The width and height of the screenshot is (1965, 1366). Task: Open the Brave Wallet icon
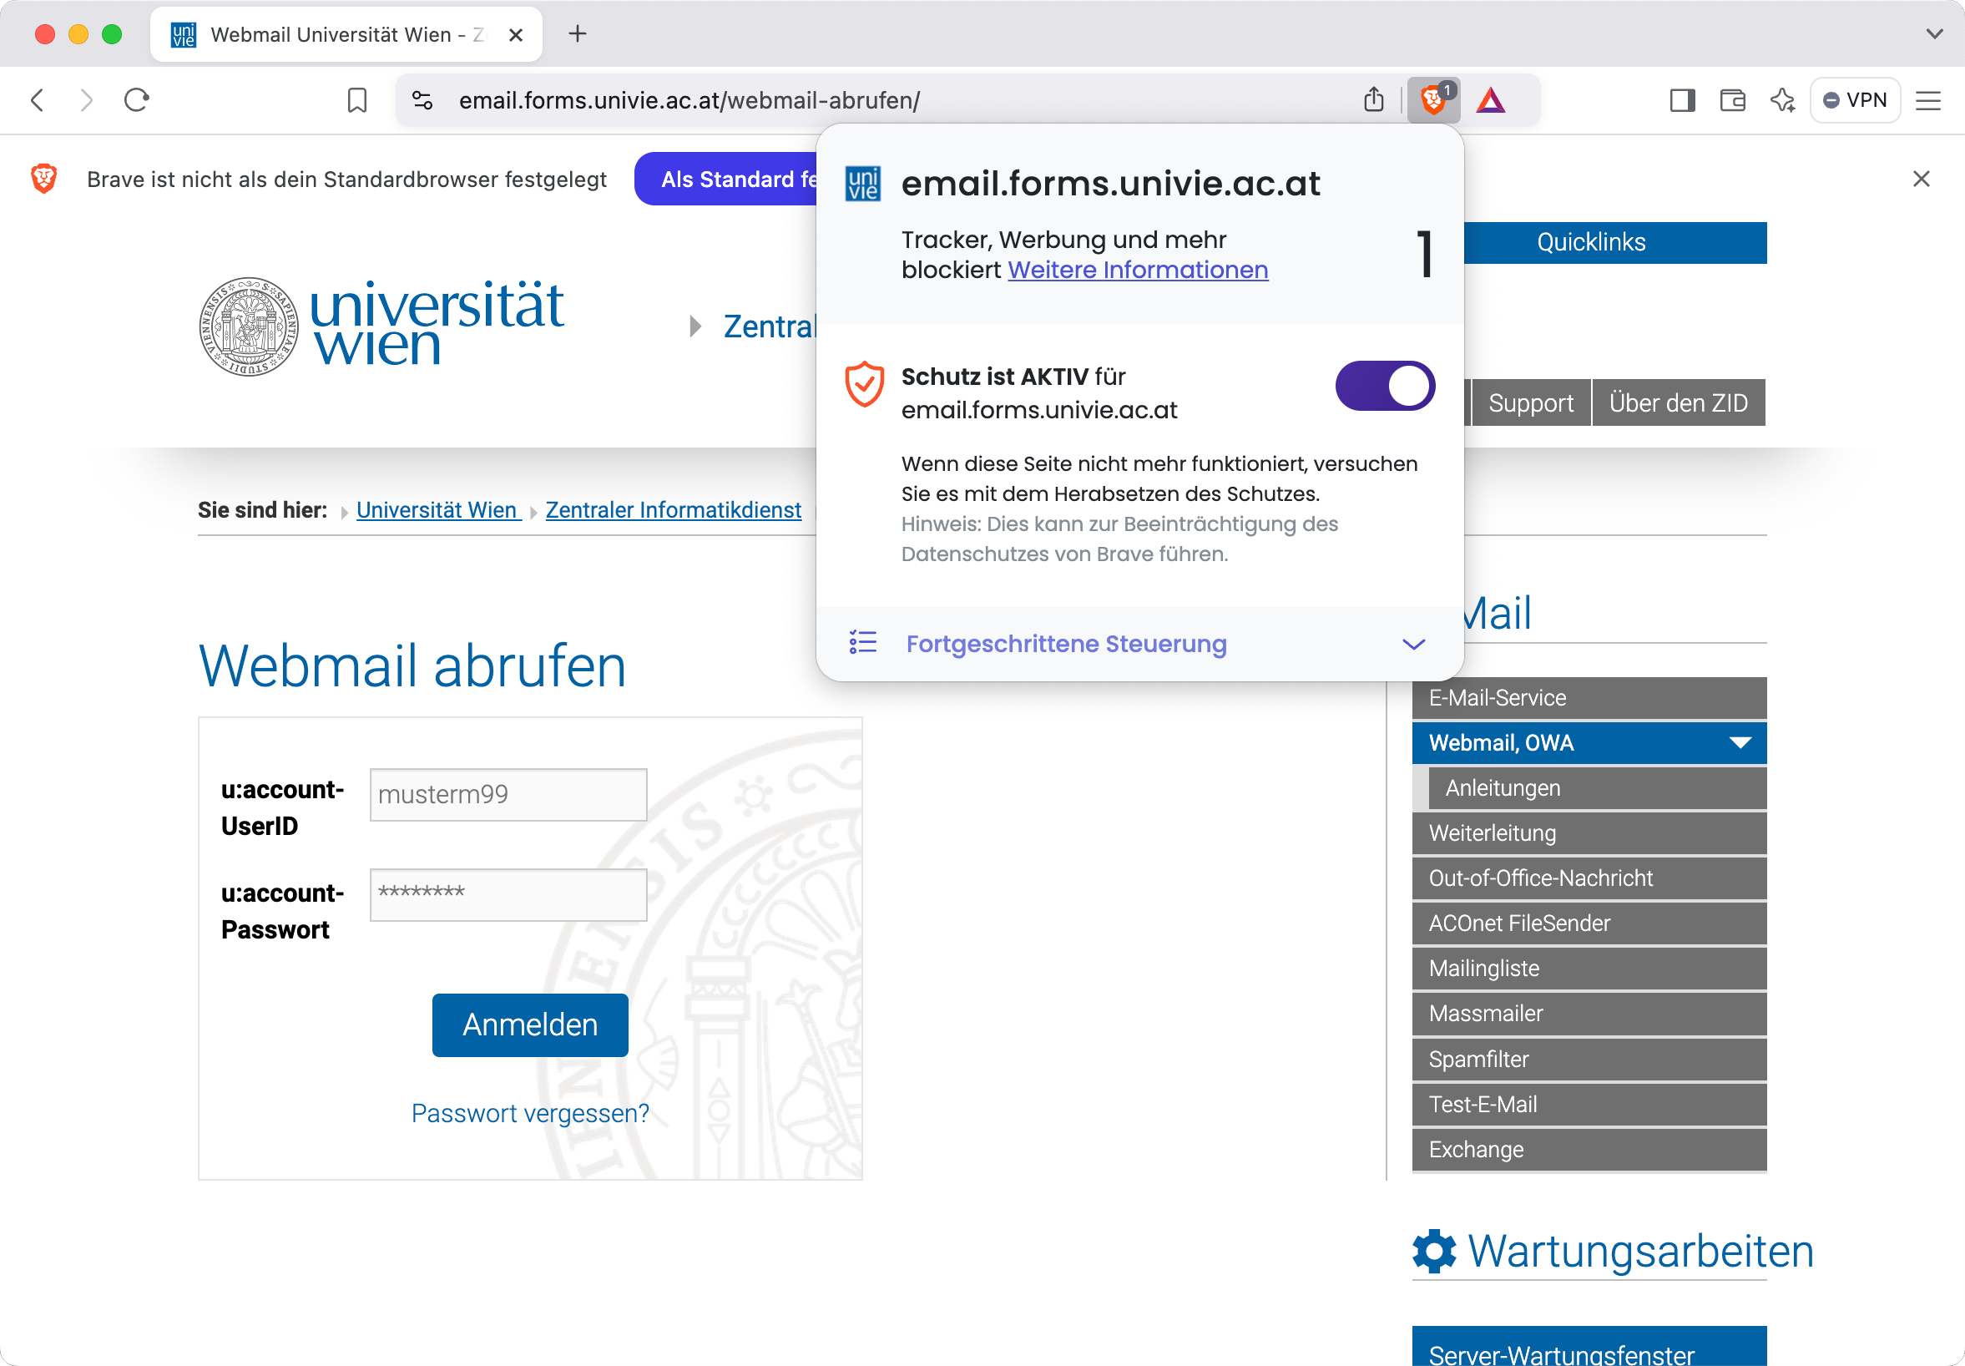[x=1732, y=100]
